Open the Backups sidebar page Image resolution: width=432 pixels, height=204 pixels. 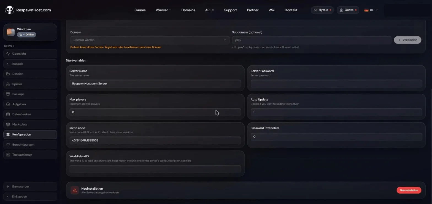tap(30, 94)
